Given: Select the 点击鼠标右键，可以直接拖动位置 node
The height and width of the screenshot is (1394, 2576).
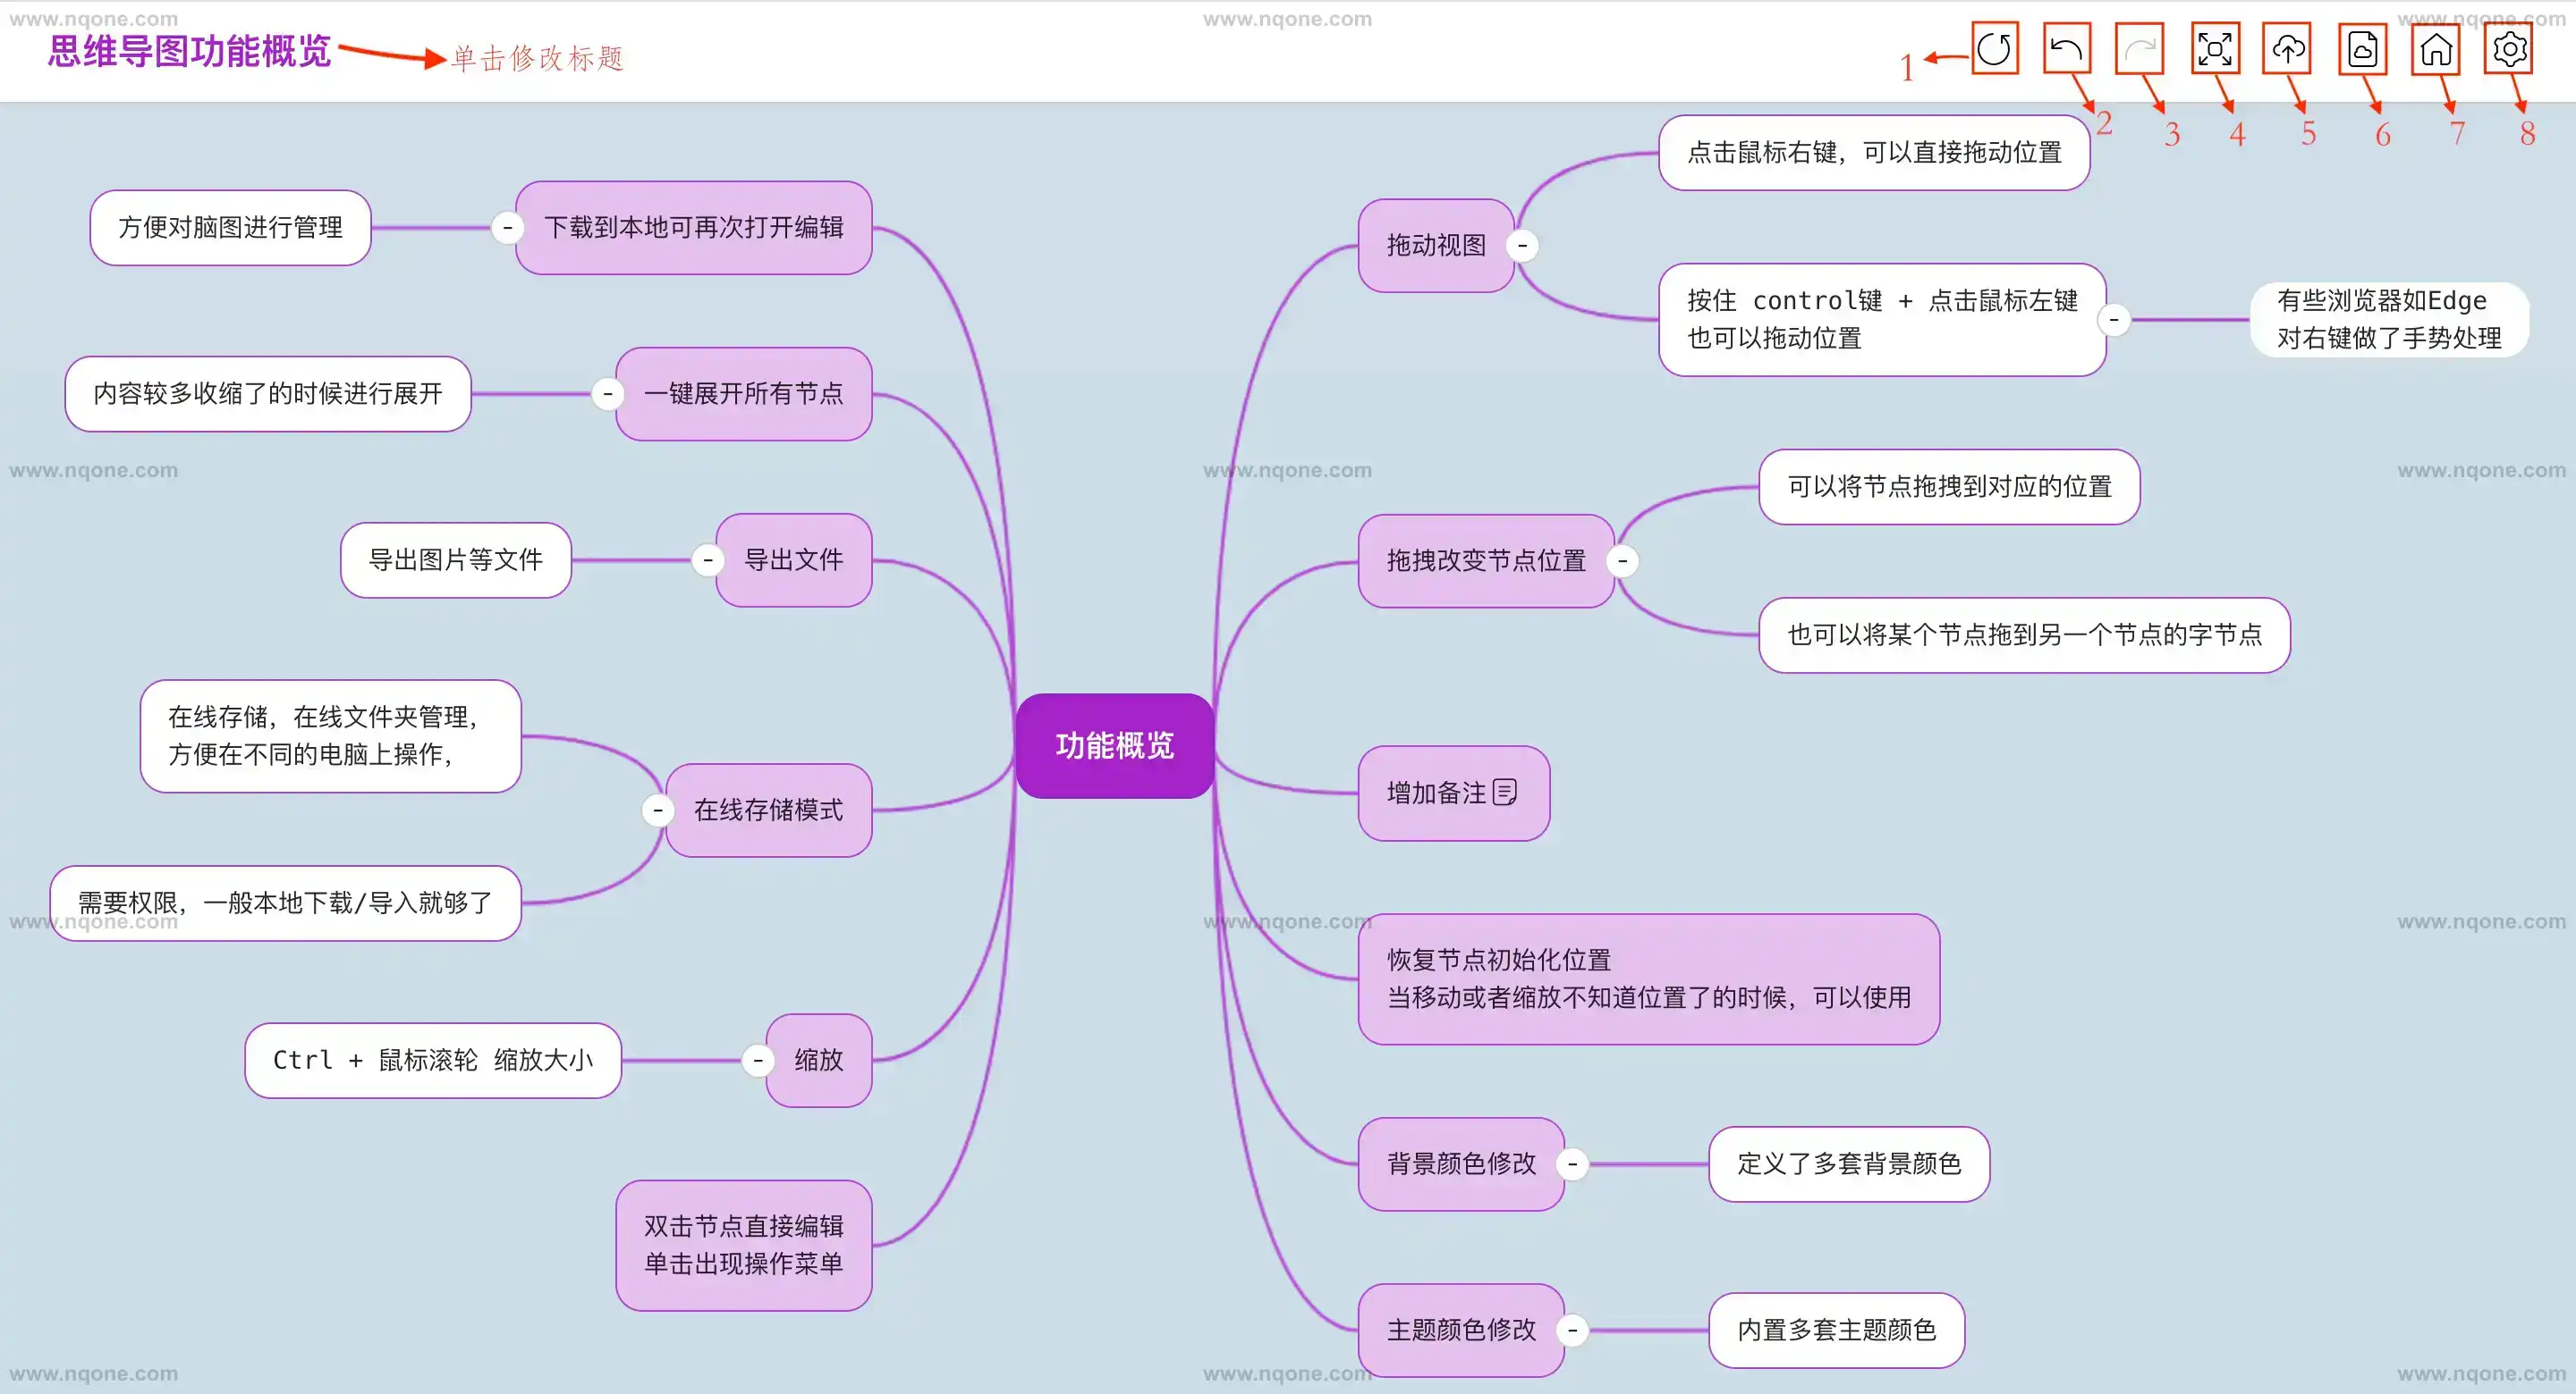Looking at the screenshot, I should tap(1875, 152).
